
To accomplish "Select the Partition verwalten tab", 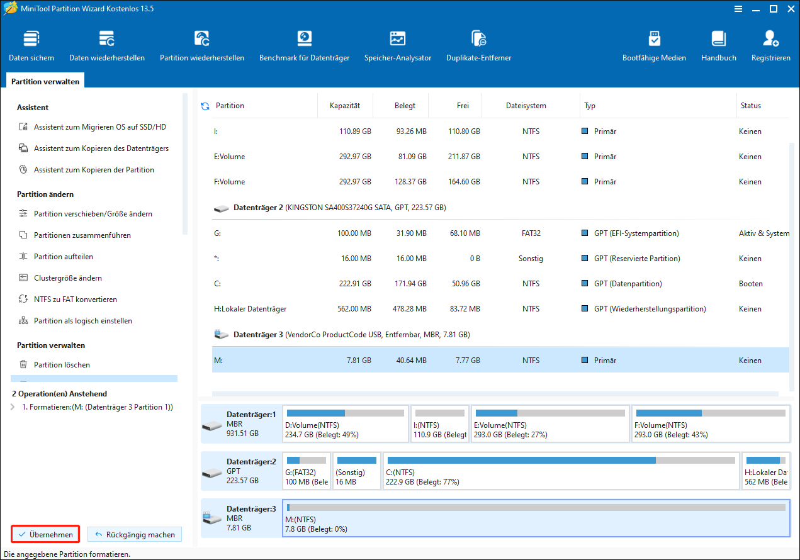I will pyautogui.click(x=45, y=81).
